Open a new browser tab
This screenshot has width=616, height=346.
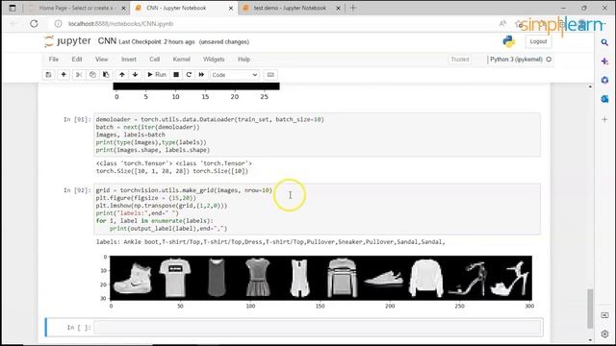coord(353,8)
